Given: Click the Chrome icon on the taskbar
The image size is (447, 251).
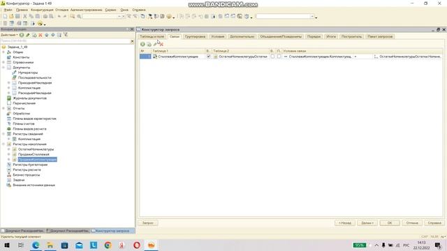Looking at the screenshot, I should 108,245.
